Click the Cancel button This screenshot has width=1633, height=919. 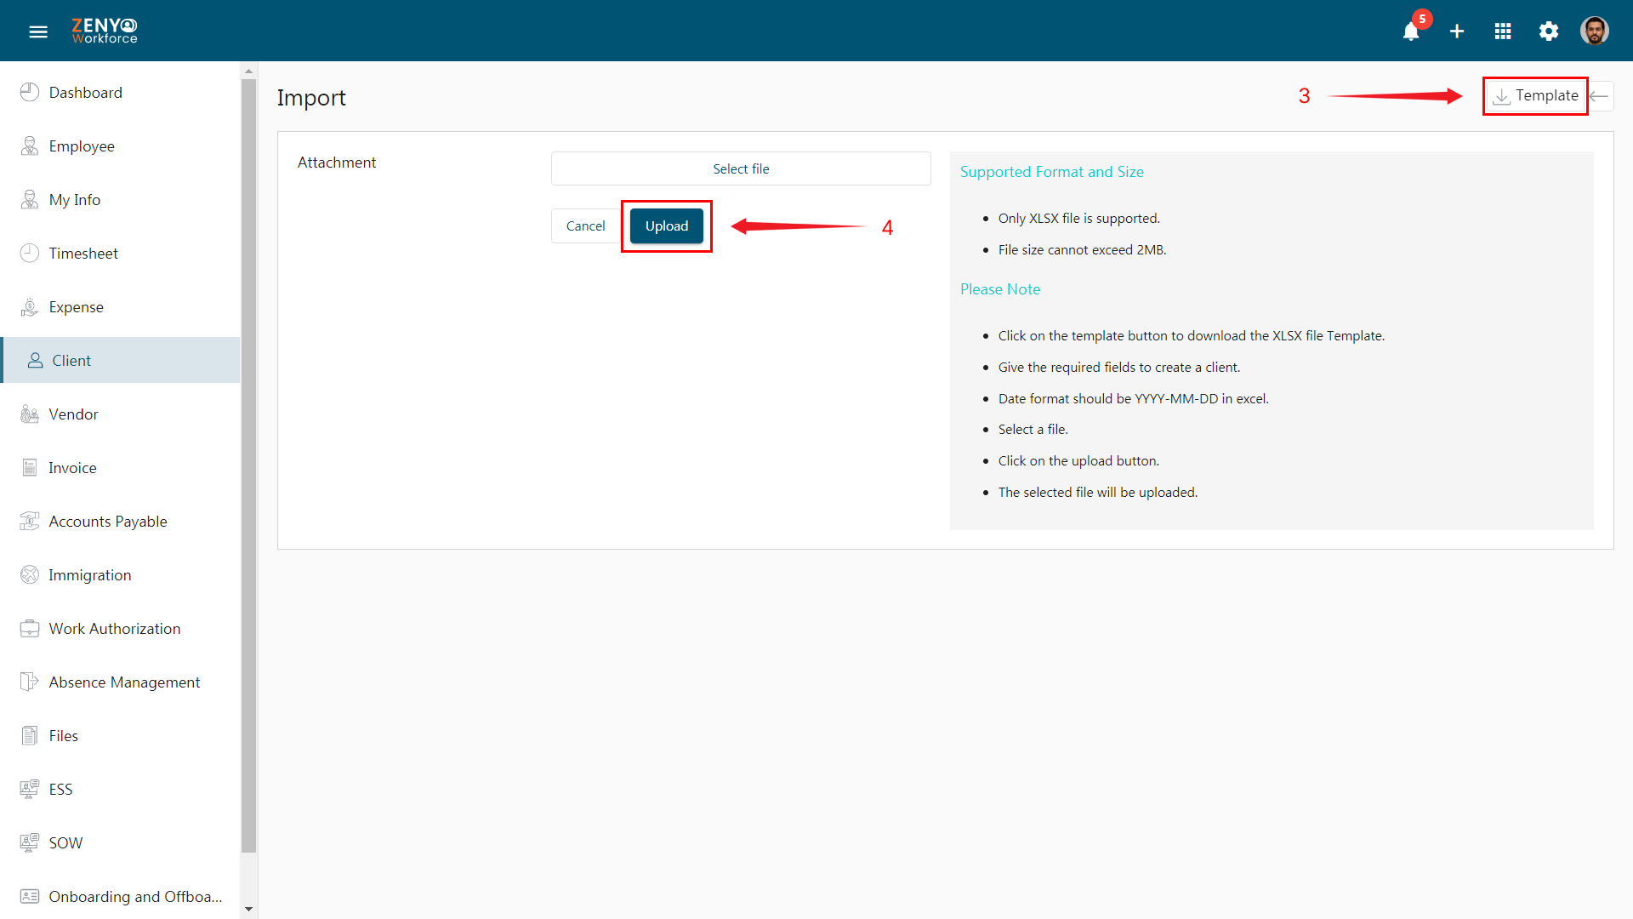(x=585, y=225)
